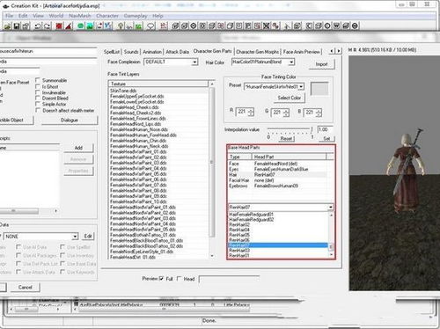Click the Select Color button
The width and height of the screenshot is (440, 329).
pos(290,98)
